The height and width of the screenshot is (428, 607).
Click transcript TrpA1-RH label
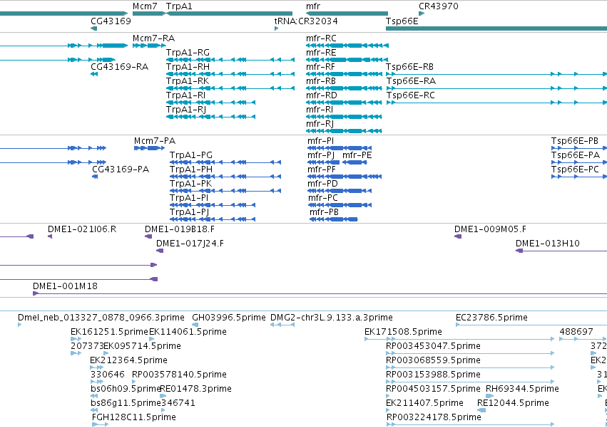click(188, 67)
